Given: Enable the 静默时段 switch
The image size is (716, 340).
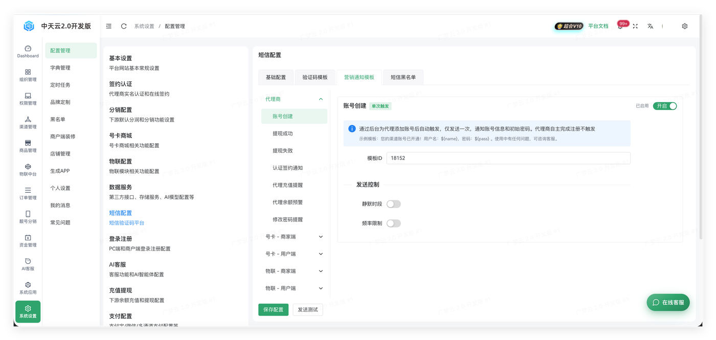Looking at the screenshot, I should 393,204.
